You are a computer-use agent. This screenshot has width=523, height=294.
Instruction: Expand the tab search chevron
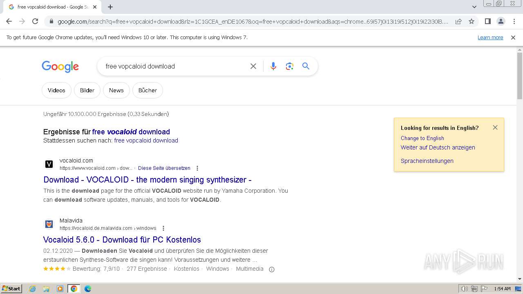click(x=474, y=7)
